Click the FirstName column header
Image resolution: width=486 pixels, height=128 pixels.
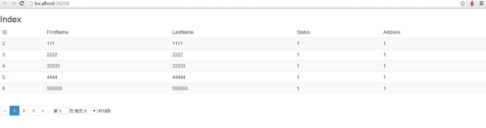tap(58, 32)
